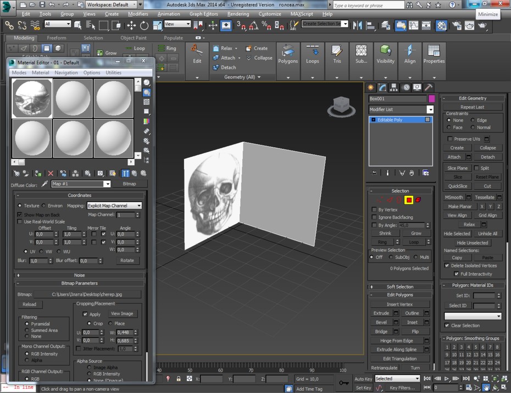Select the Place radio option

pyautogui.click(x=110, y=323)
